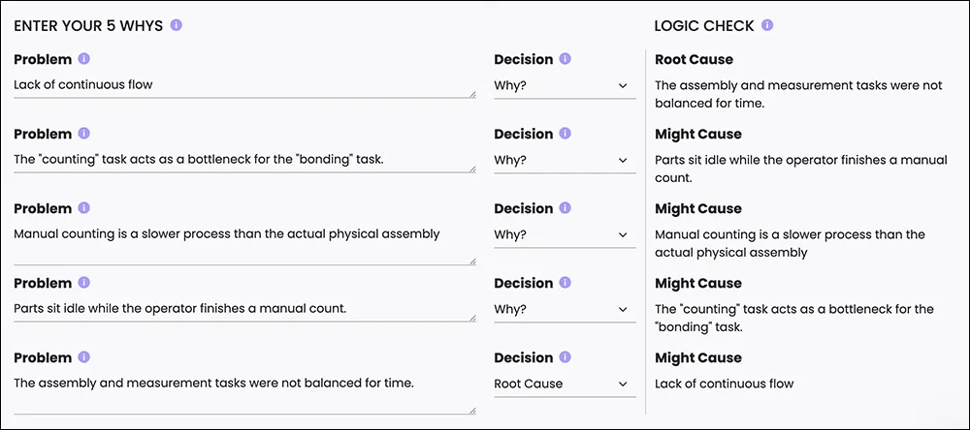Click info icon beside first Decision label
This screenshot has height=430, width=970.
tap(565, 59)
